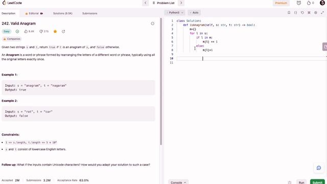Click the Easy difficulty tag
The height and width of the screenshot is (184, 327).
7,31
